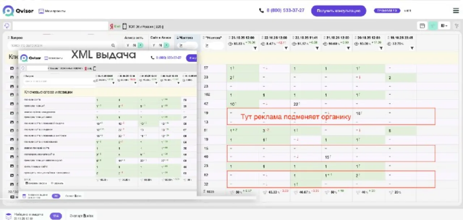The height and width of the screenshot is (220, 463).
Task: Click the magnifier icon in the query search box
Action: point(113,45)
